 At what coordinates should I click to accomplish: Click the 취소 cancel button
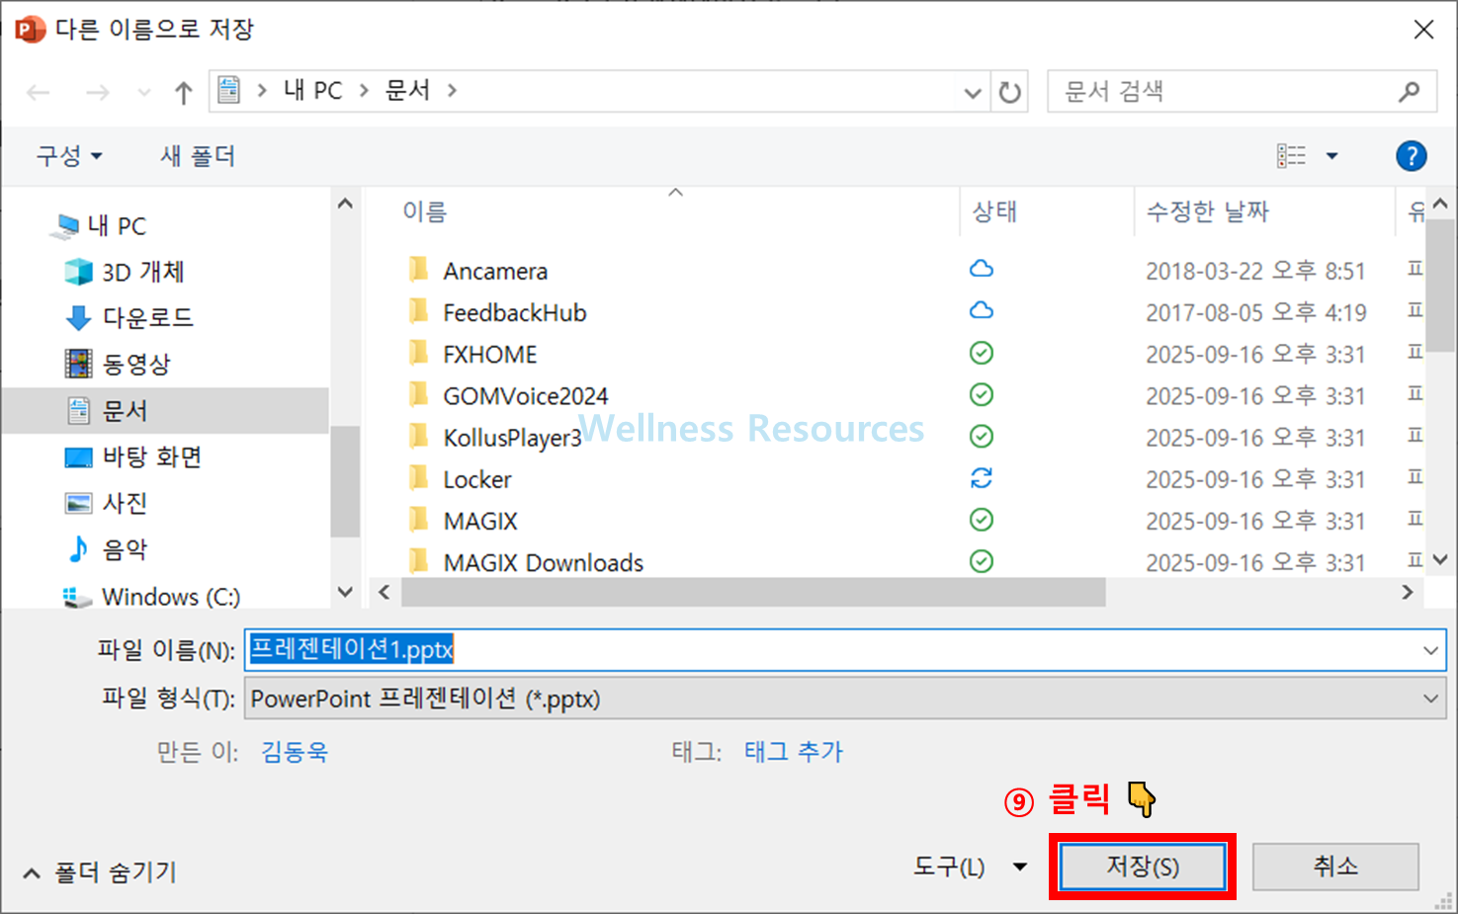point(1335,867)
